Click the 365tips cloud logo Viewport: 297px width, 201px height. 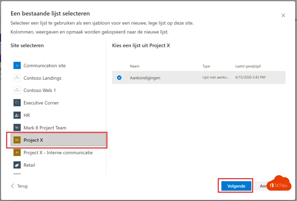point(278,184)
